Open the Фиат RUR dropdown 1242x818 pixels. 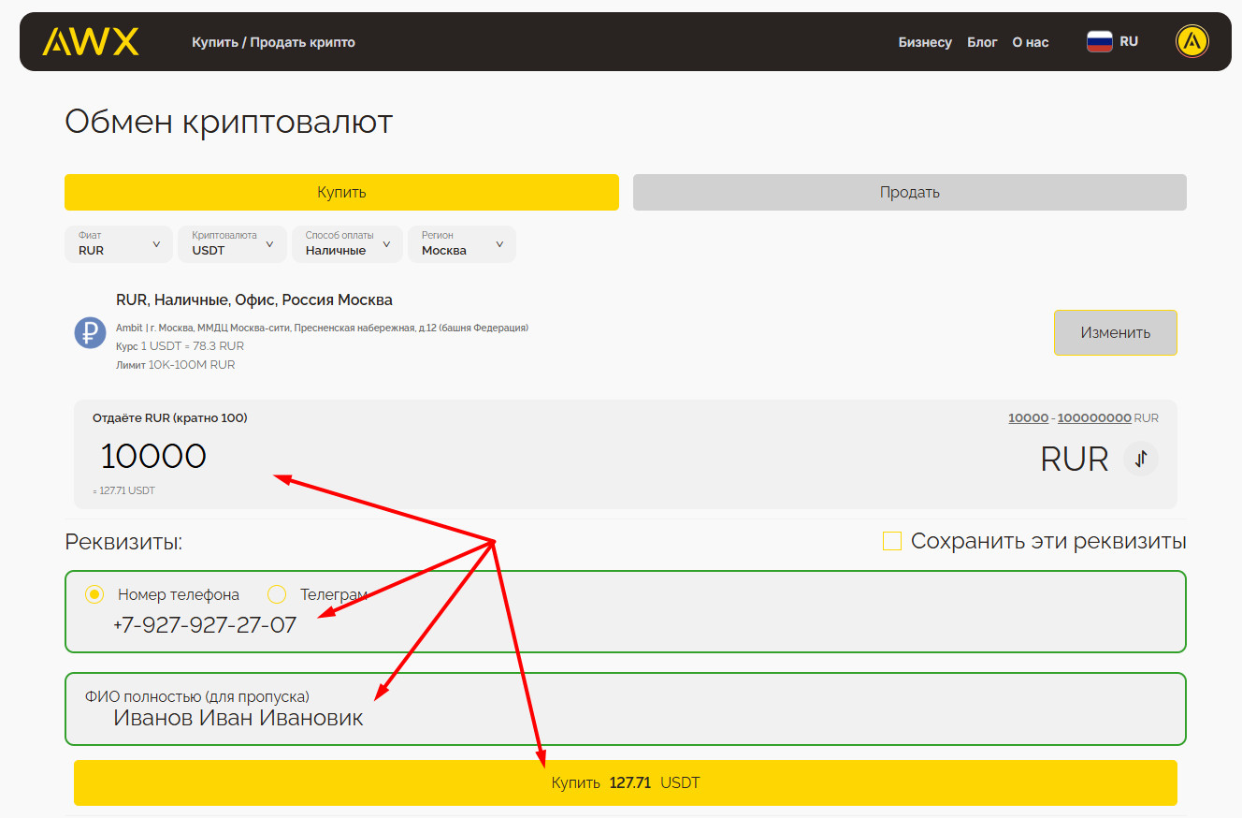tap(119, 244)
